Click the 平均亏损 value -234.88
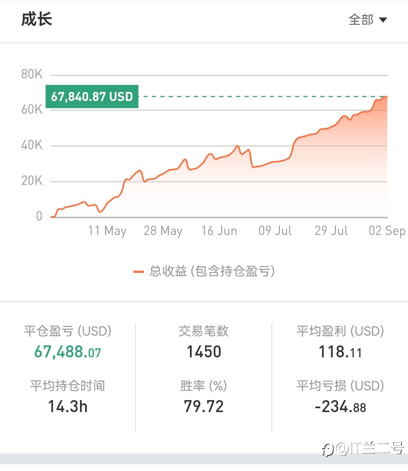Image resolution: width=408 pixels, height=471 pixels. tap(340, 407)
